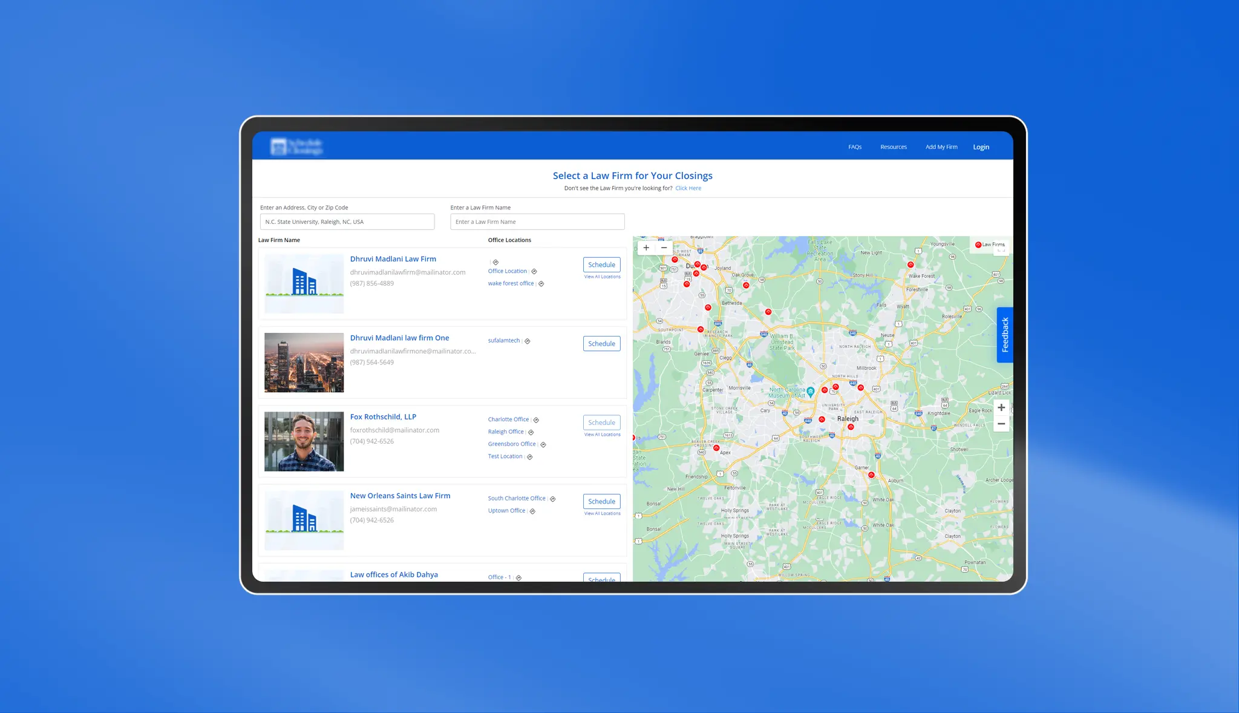Select the Charlotte Office link
This screenshot has height=713, width=1239.
pyautogui.click(x=508, y=419)
